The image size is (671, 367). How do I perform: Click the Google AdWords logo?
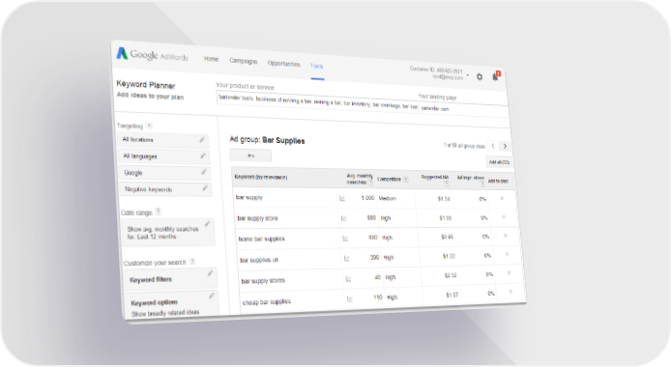[152, 54]
